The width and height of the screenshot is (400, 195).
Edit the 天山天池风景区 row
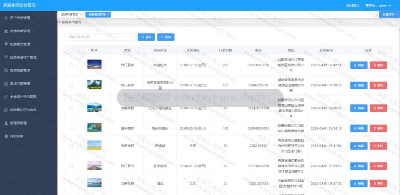pyautogui.click(x=359, y=108)
